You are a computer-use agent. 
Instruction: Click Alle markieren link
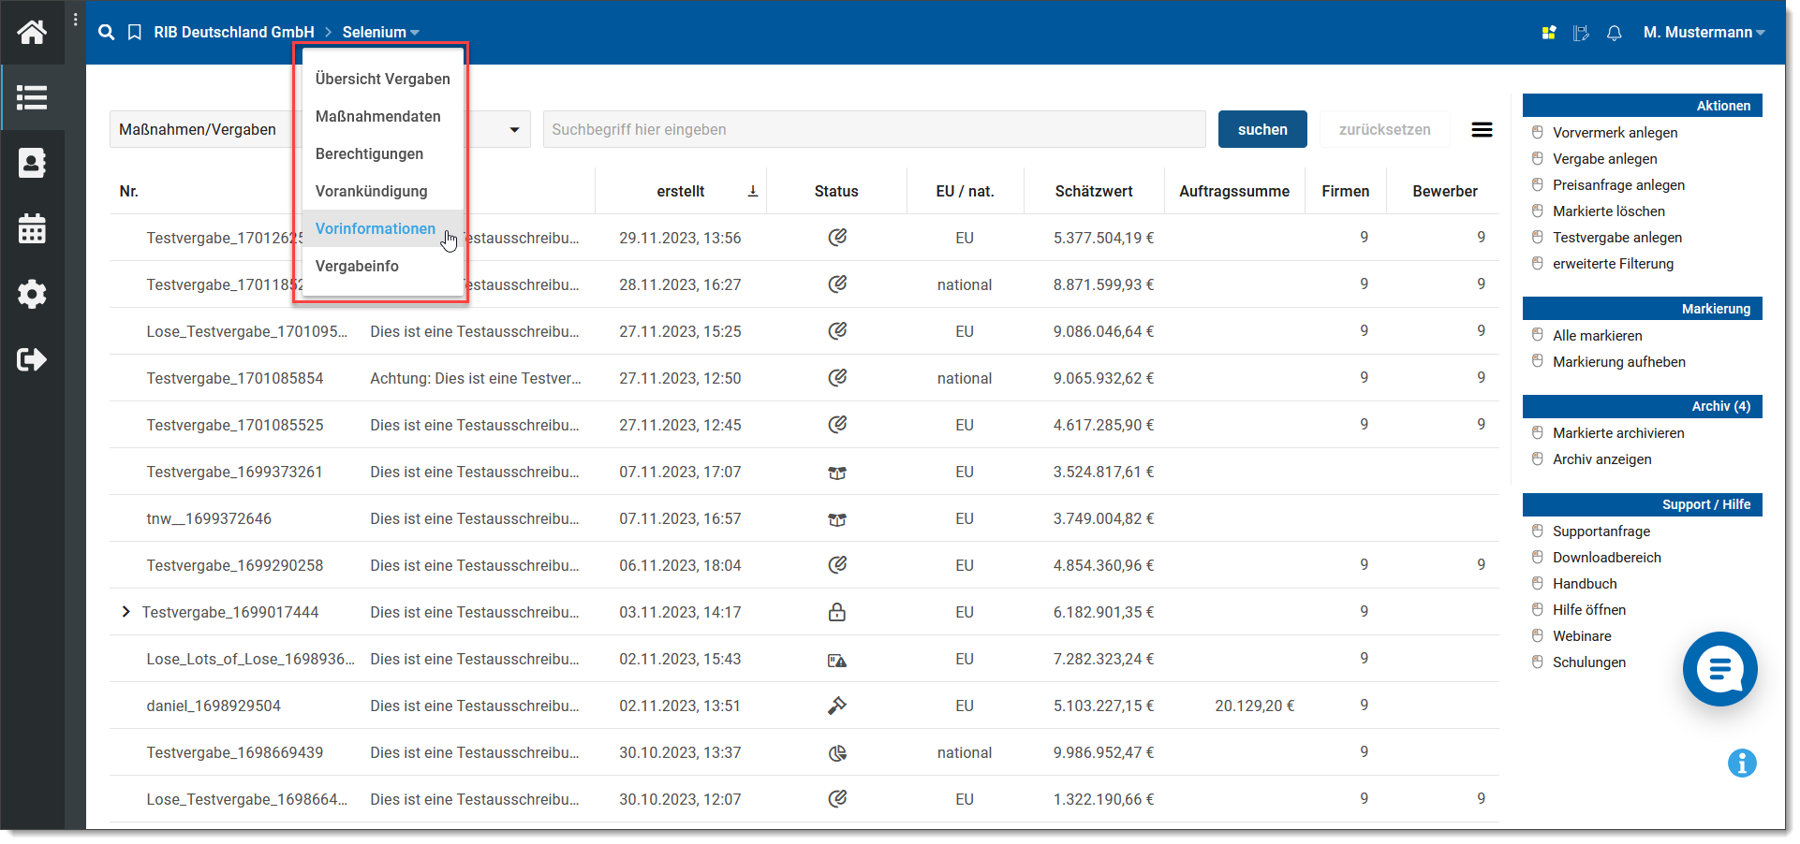pos(1597,336)
